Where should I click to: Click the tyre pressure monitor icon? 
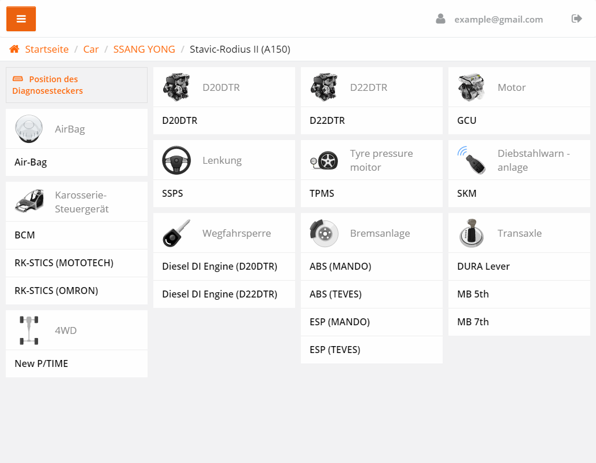(x=324, y=160)
